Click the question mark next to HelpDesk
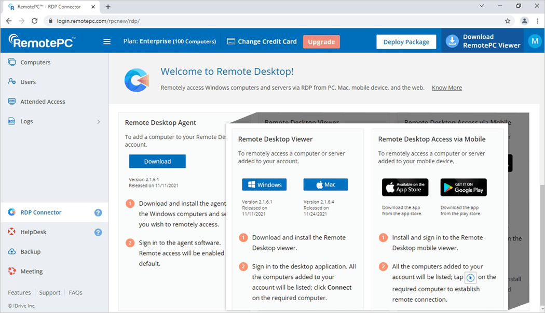The image size is (545, 313). click(98, 232)
